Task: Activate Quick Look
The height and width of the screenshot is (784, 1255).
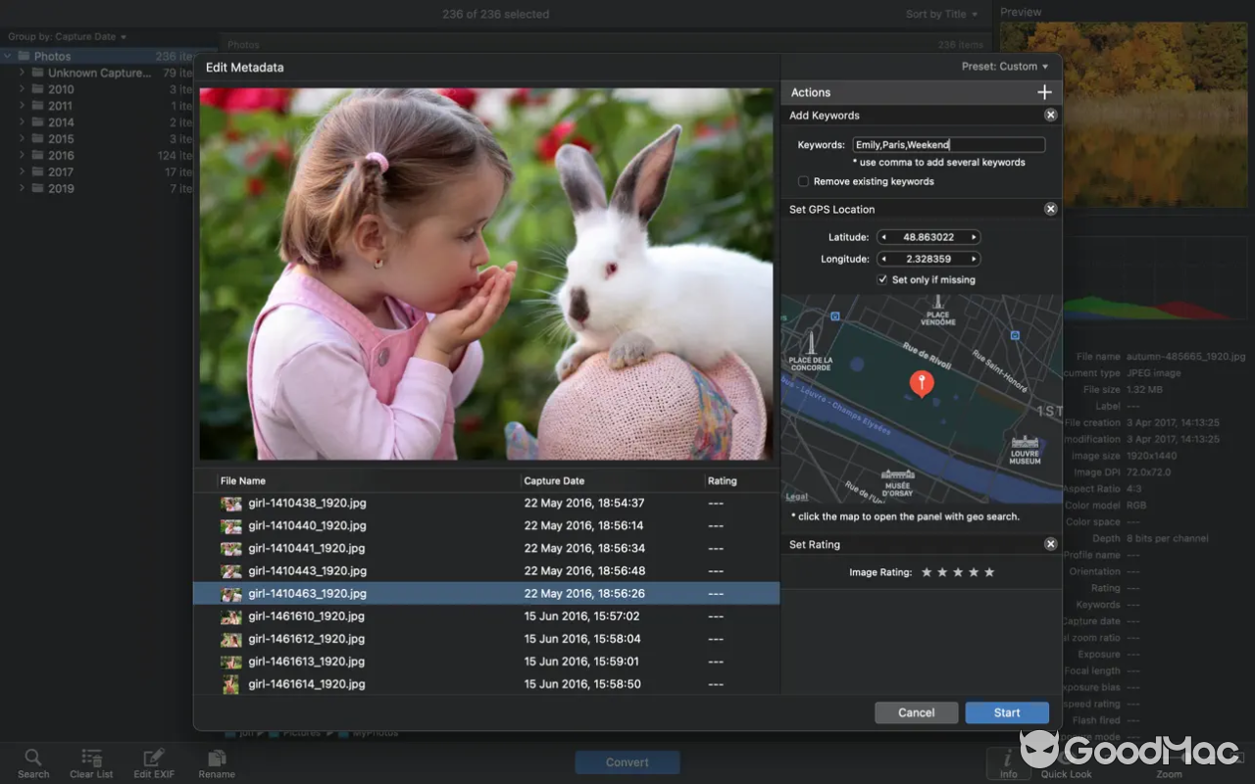Action: click(1066, 762)
